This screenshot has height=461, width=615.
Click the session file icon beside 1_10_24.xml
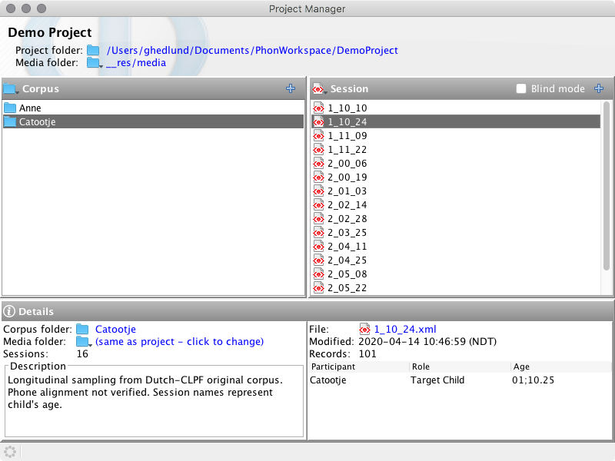[364, 330]
